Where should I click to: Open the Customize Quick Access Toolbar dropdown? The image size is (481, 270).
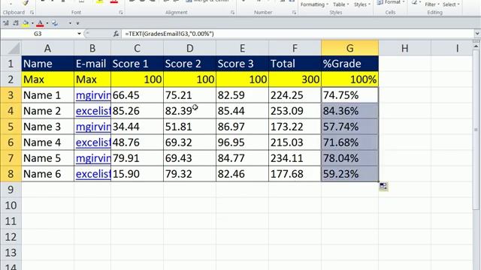(77, 23)
